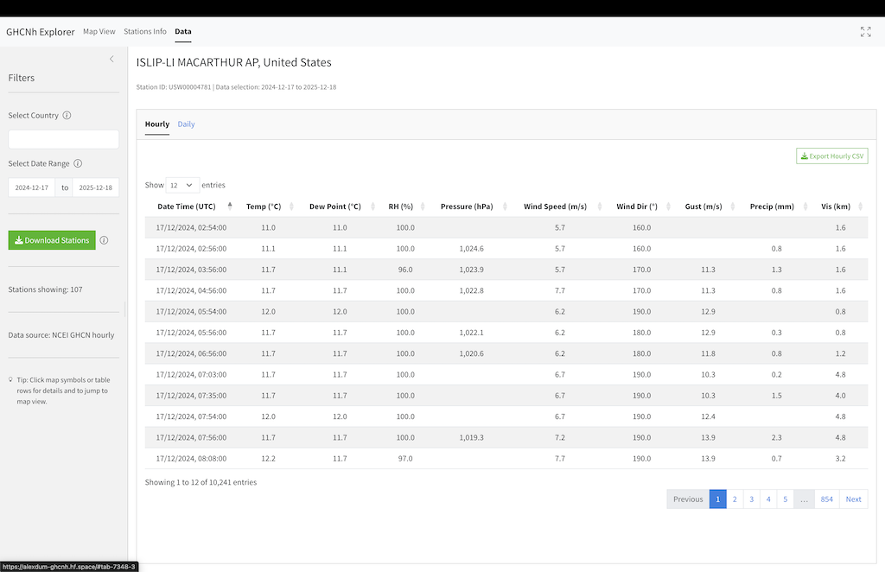Open the Show entries dropdown
Screen dimensions: 885x572
[x=181, y=185]
